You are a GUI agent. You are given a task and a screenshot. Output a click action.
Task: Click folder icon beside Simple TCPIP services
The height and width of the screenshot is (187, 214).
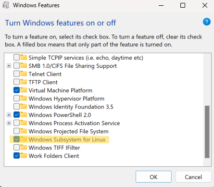click(x=24, y=57)
